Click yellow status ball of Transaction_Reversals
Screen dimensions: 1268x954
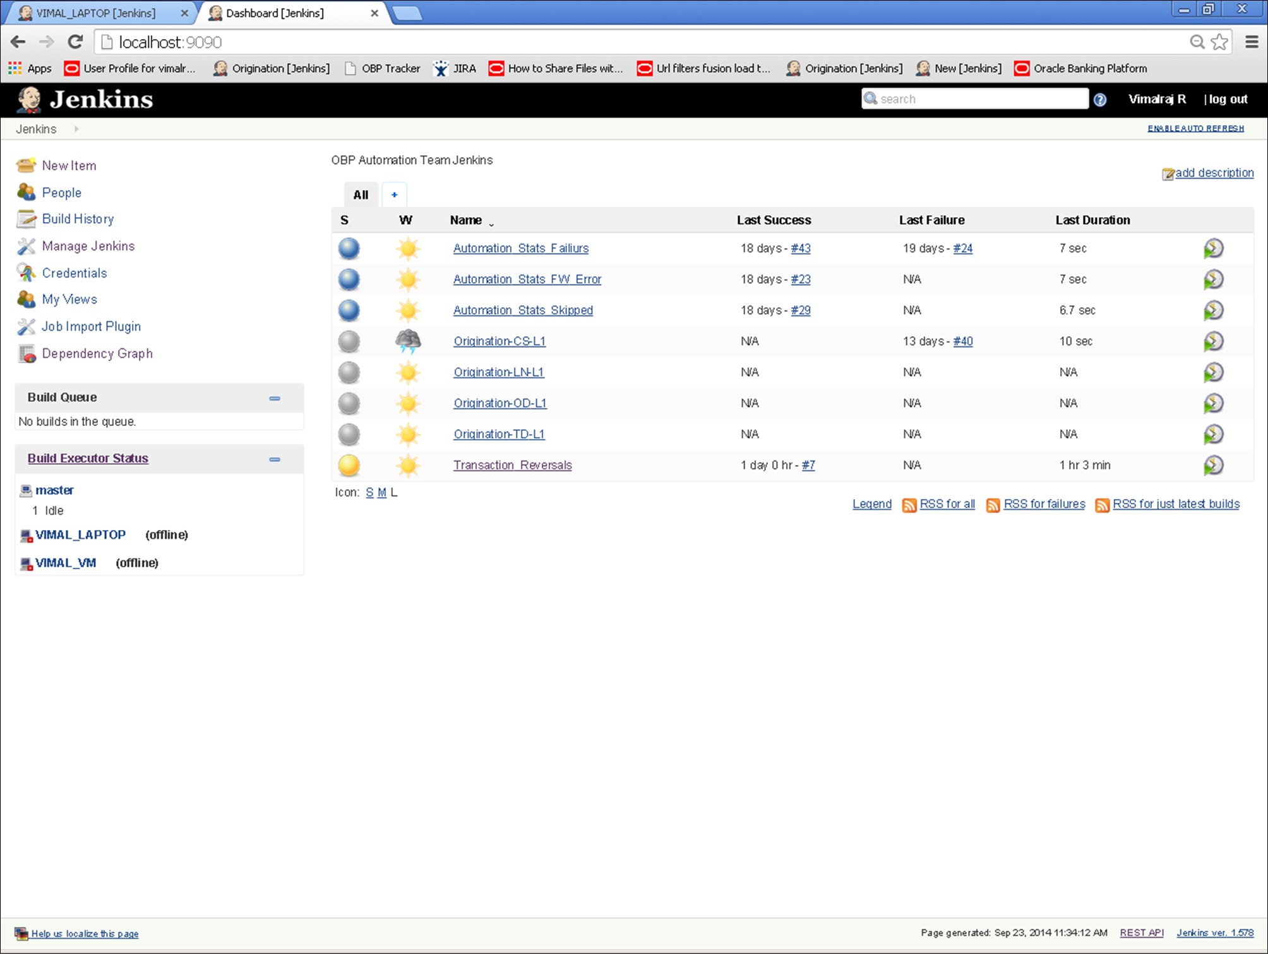coord(349,466)
